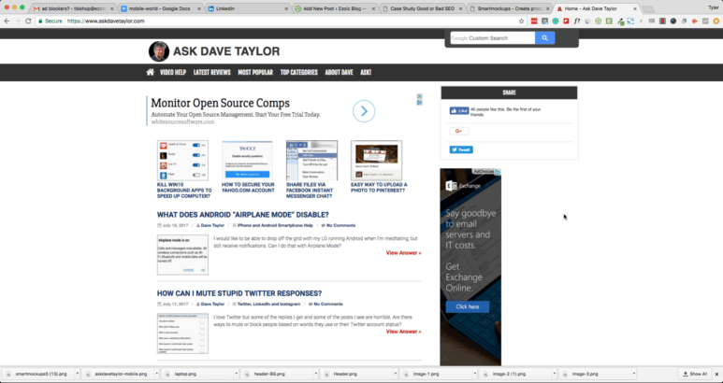This screenshot has height=383, width=723.
Task: Click the Ask Dave Taylor avatar logo
Action: pyautogui.click(x=159, y=51)
